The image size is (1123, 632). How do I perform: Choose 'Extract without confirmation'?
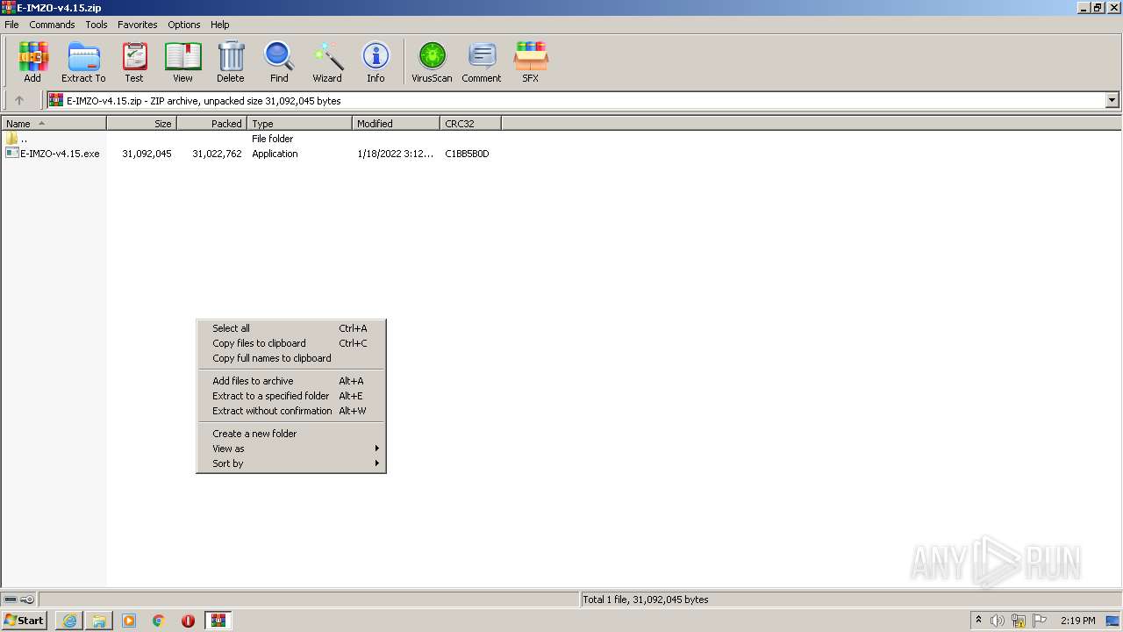click(291, 411)
